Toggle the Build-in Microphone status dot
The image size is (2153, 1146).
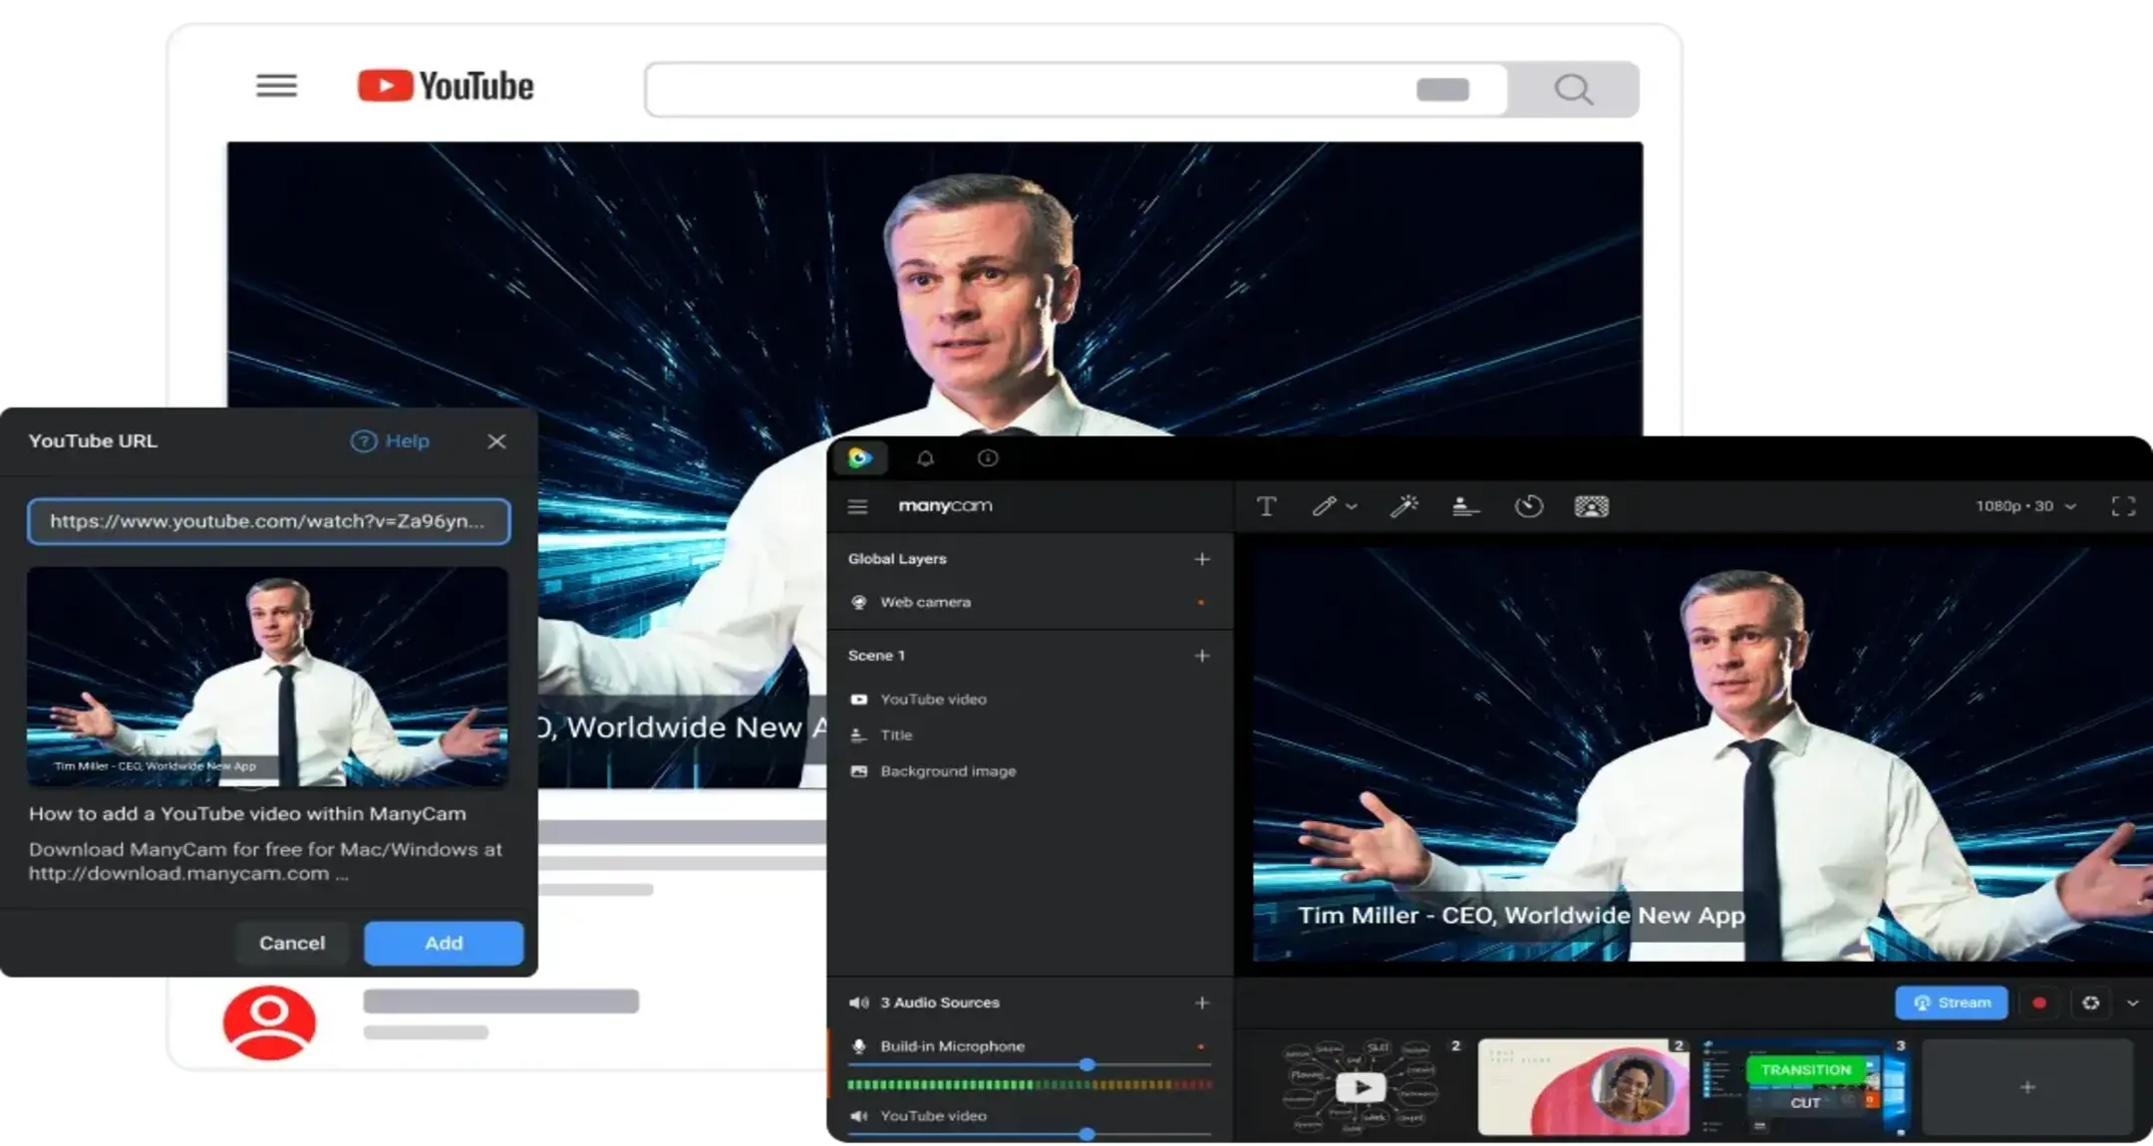click(1201, 1046)
